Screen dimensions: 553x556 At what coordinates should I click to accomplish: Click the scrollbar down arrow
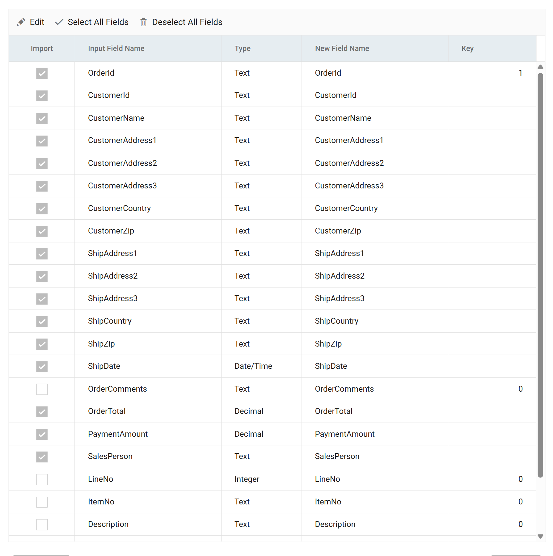point(540,537)
